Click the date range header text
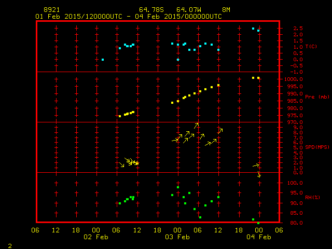The width and height of the screenshot is (332, 249). (x=128, y=17)
